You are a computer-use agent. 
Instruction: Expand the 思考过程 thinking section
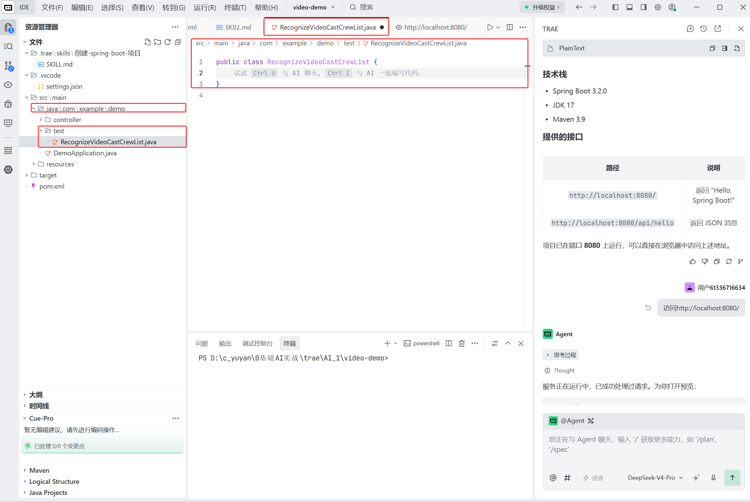(561, 355)
